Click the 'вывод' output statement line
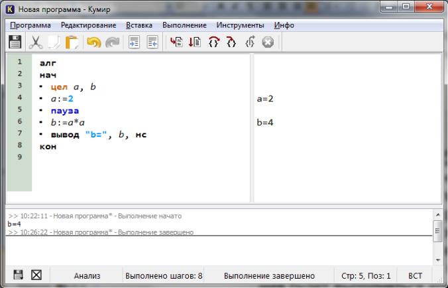This screenshot has height=288, width=448. [x=99, y=135]
